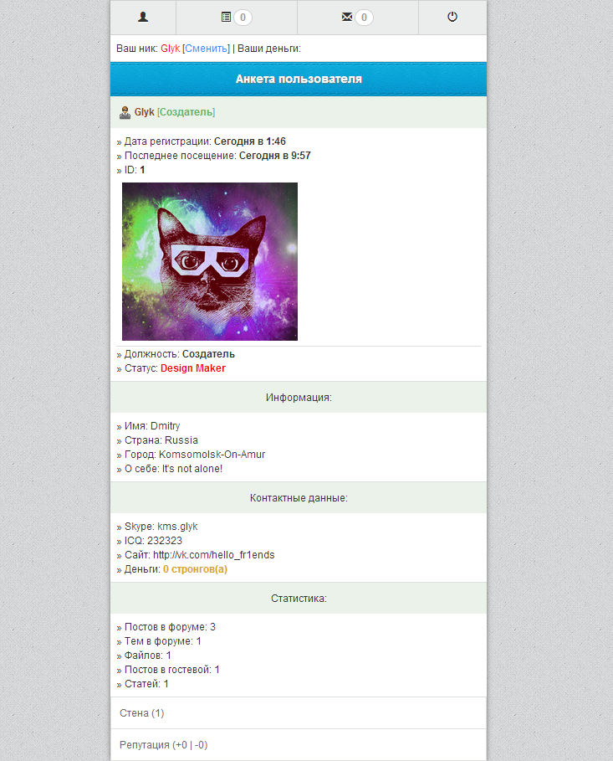613x761 pixels.
Task: Open the Стена (1) wall section
Action: [x=299, y=713]
